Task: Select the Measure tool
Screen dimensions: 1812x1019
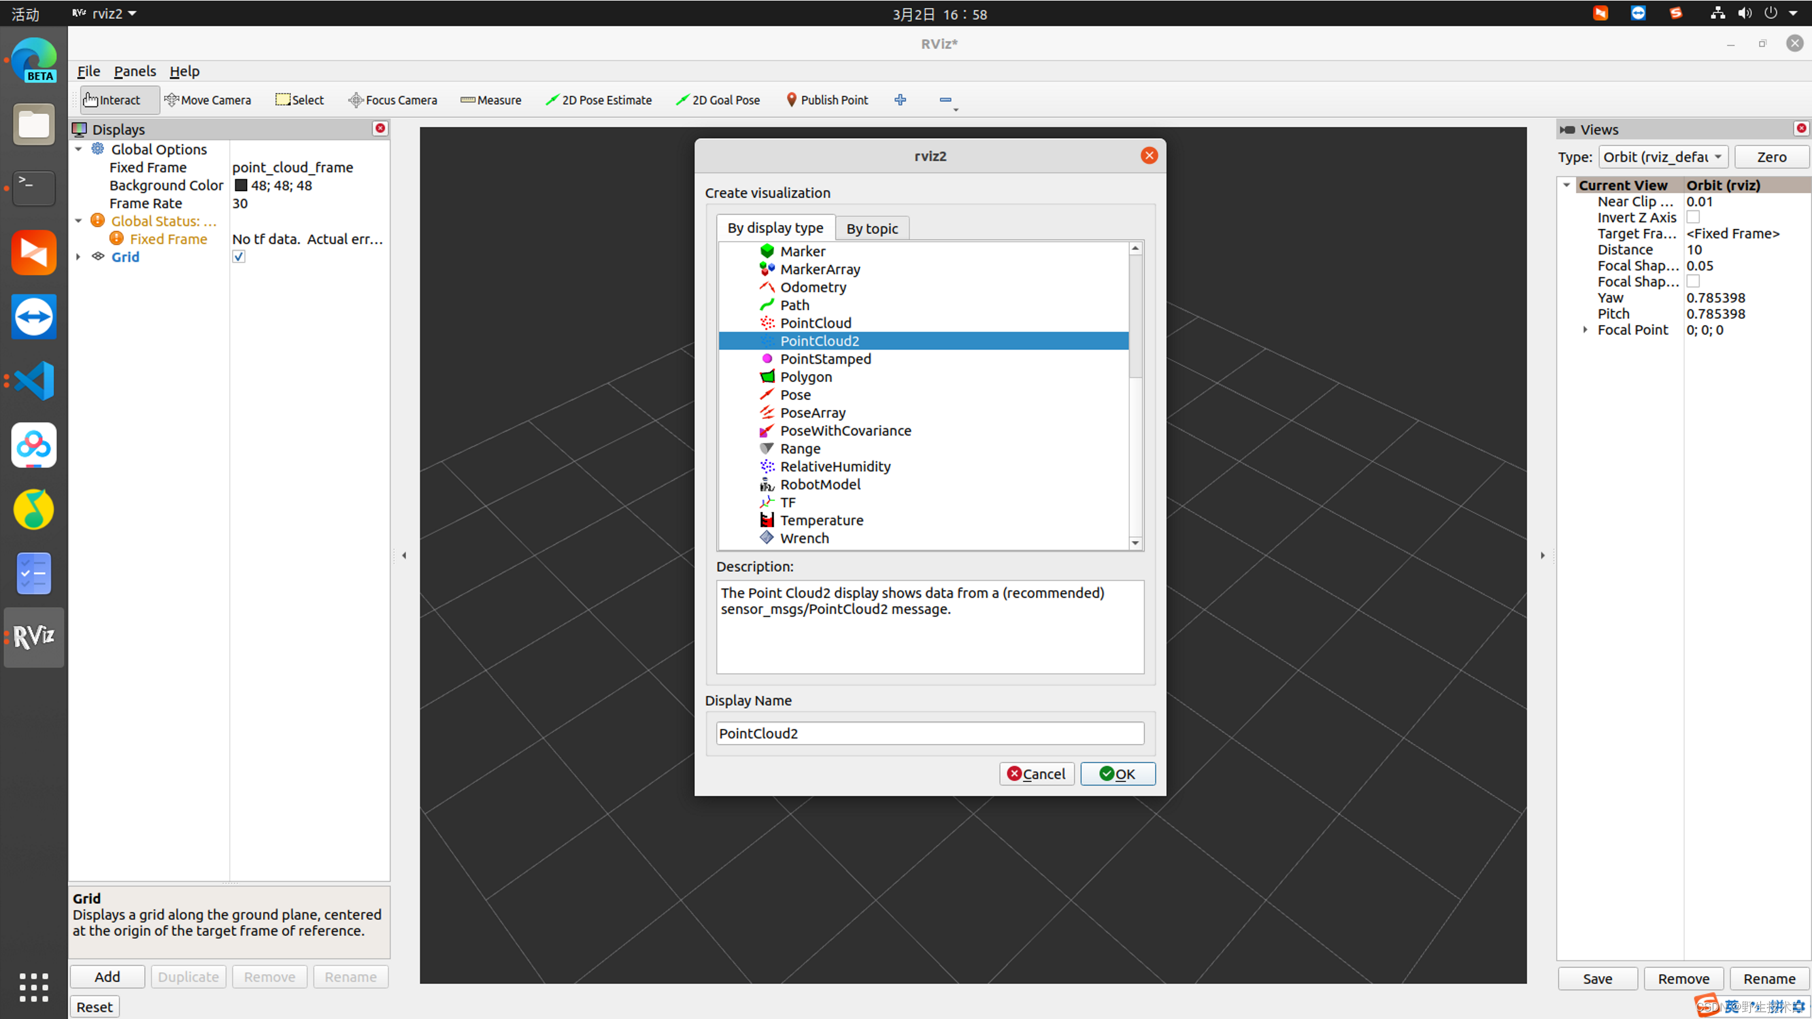Action: click(491, 99)
